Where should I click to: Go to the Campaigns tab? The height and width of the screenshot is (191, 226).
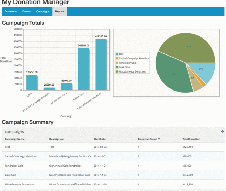(x=43, y=11)
